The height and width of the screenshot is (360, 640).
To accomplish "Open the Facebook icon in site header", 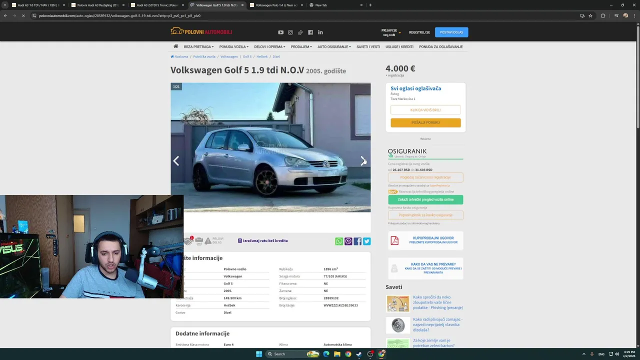I will point(310,32).
